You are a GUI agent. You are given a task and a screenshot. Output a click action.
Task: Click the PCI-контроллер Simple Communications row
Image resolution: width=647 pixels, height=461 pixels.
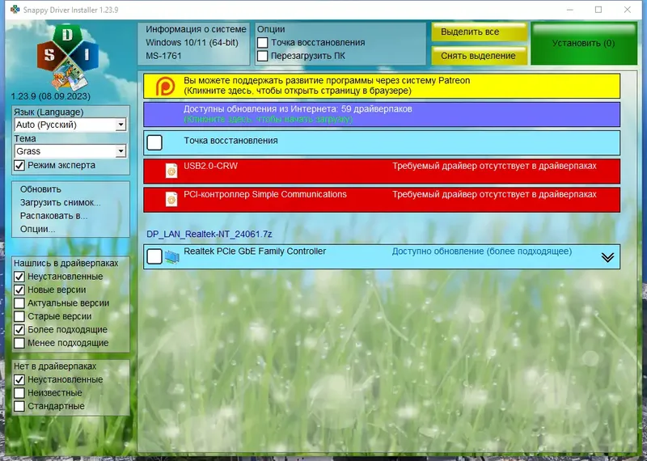tap(382, 200)
